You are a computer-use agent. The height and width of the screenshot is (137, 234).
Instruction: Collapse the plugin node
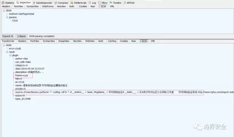10,55
